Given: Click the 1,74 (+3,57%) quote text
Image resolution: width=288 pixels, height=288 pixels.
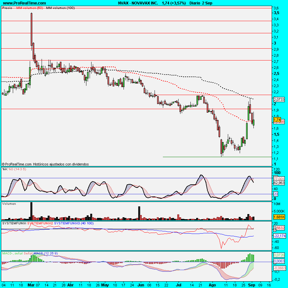Looking at the screenshot, I should (174, 3).
